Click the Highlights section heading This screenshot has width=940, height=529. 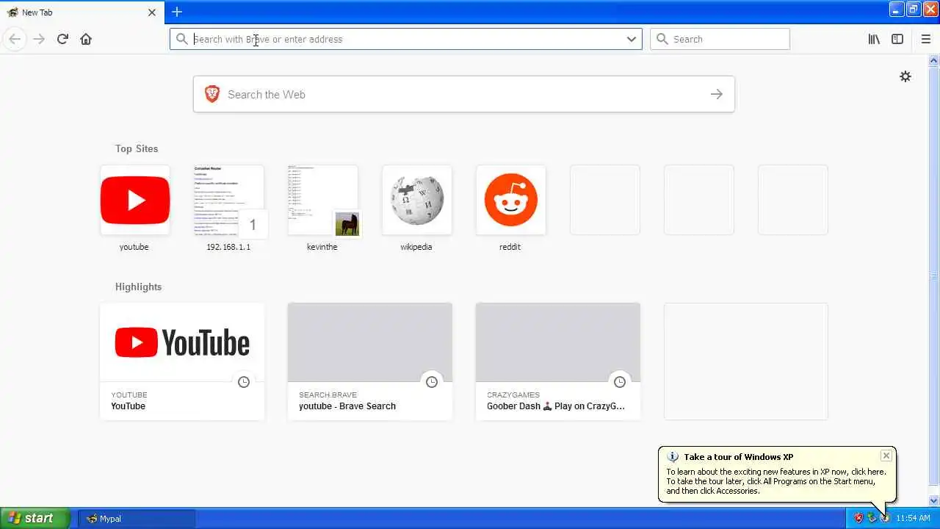138,287
